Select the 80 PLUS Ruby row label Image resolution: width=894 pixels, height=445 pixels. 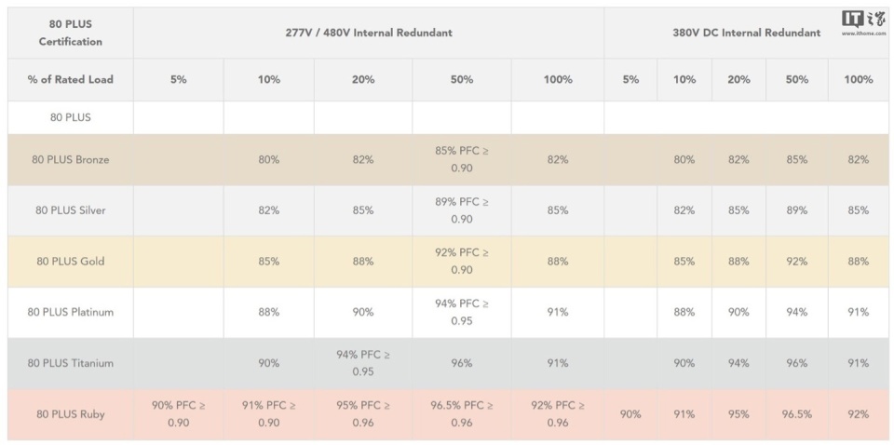71,414
